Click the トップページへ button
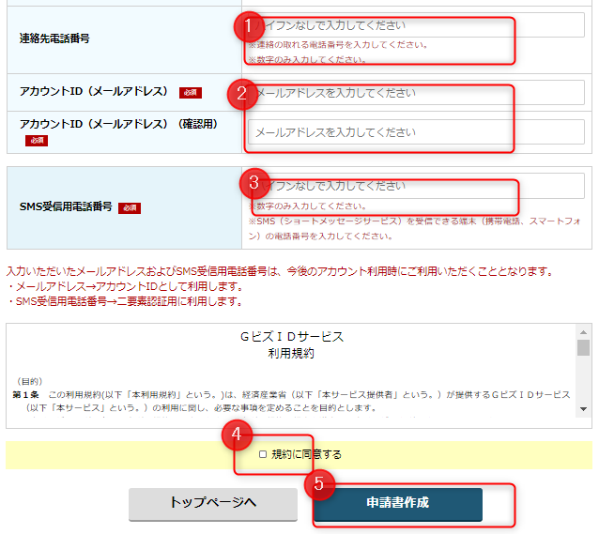599x534 pixels. [213, 504]
